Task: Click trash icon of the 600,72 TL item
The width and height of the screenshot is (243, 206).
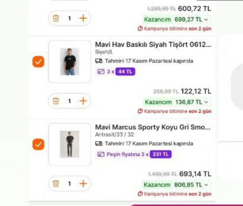Action: coord(56,19)
